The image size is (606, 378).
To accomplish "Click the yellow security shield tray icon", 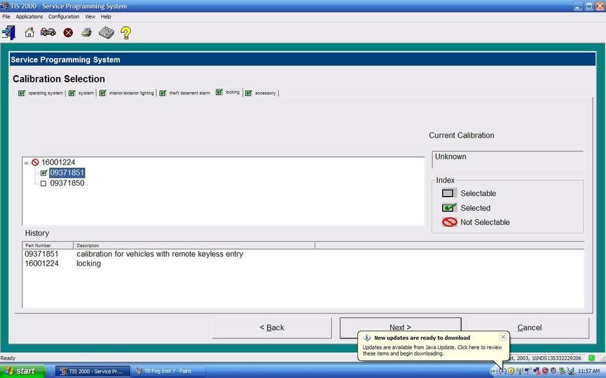I will click(x=511, y=371).
